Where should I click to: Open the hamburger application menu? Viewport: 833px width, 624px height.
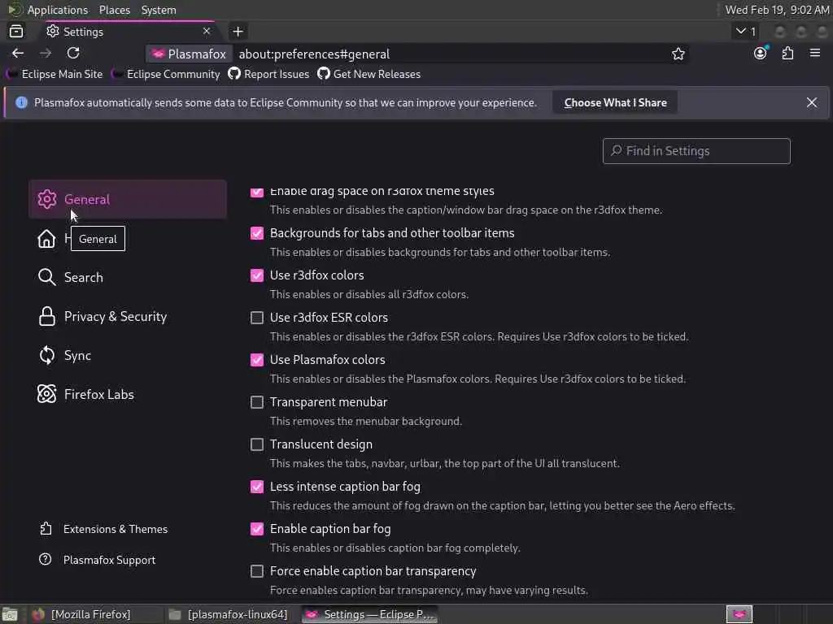tap(815, 53)
